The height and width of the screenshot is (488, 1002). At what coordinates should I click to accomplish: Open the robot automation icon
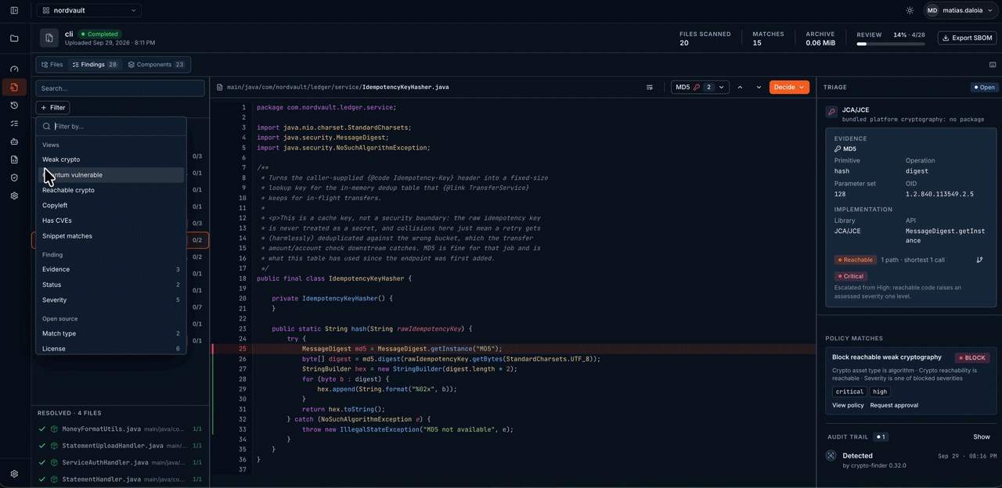click(x=14, y=142)
